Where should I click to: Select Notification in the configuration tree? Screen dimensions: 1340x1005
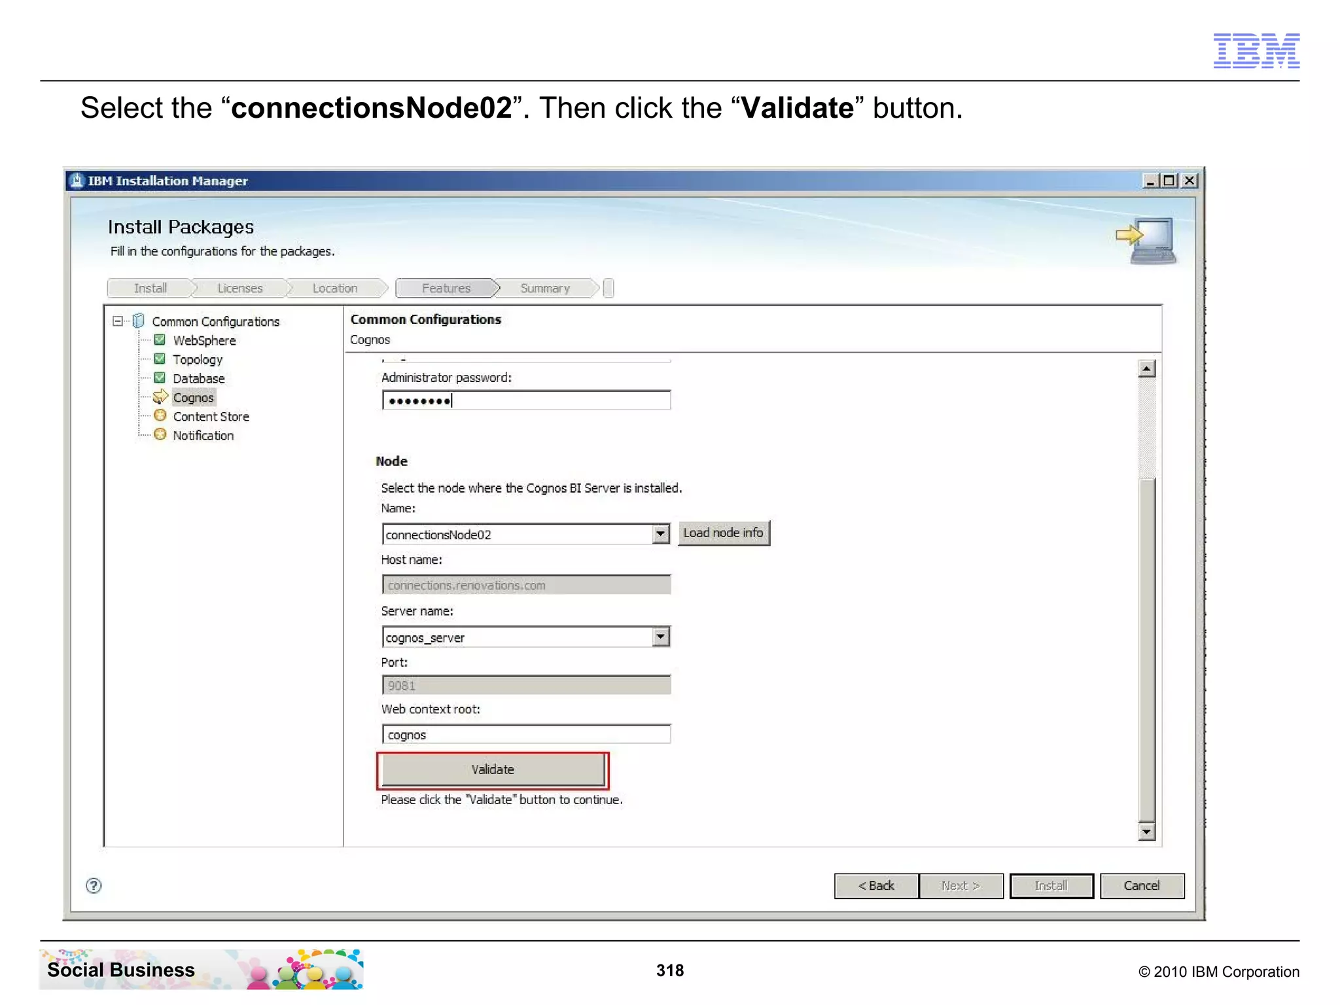(203, 435)
